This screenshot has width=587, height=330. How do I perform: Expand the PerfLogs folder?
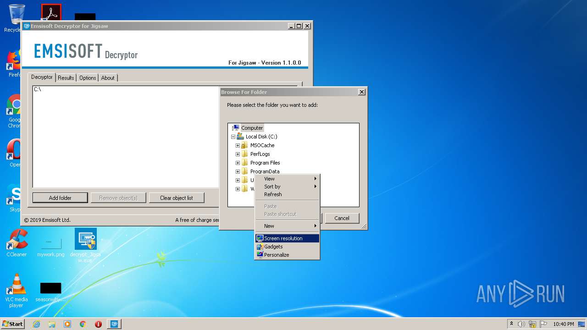pyautogui.click(x=238, y=154)
